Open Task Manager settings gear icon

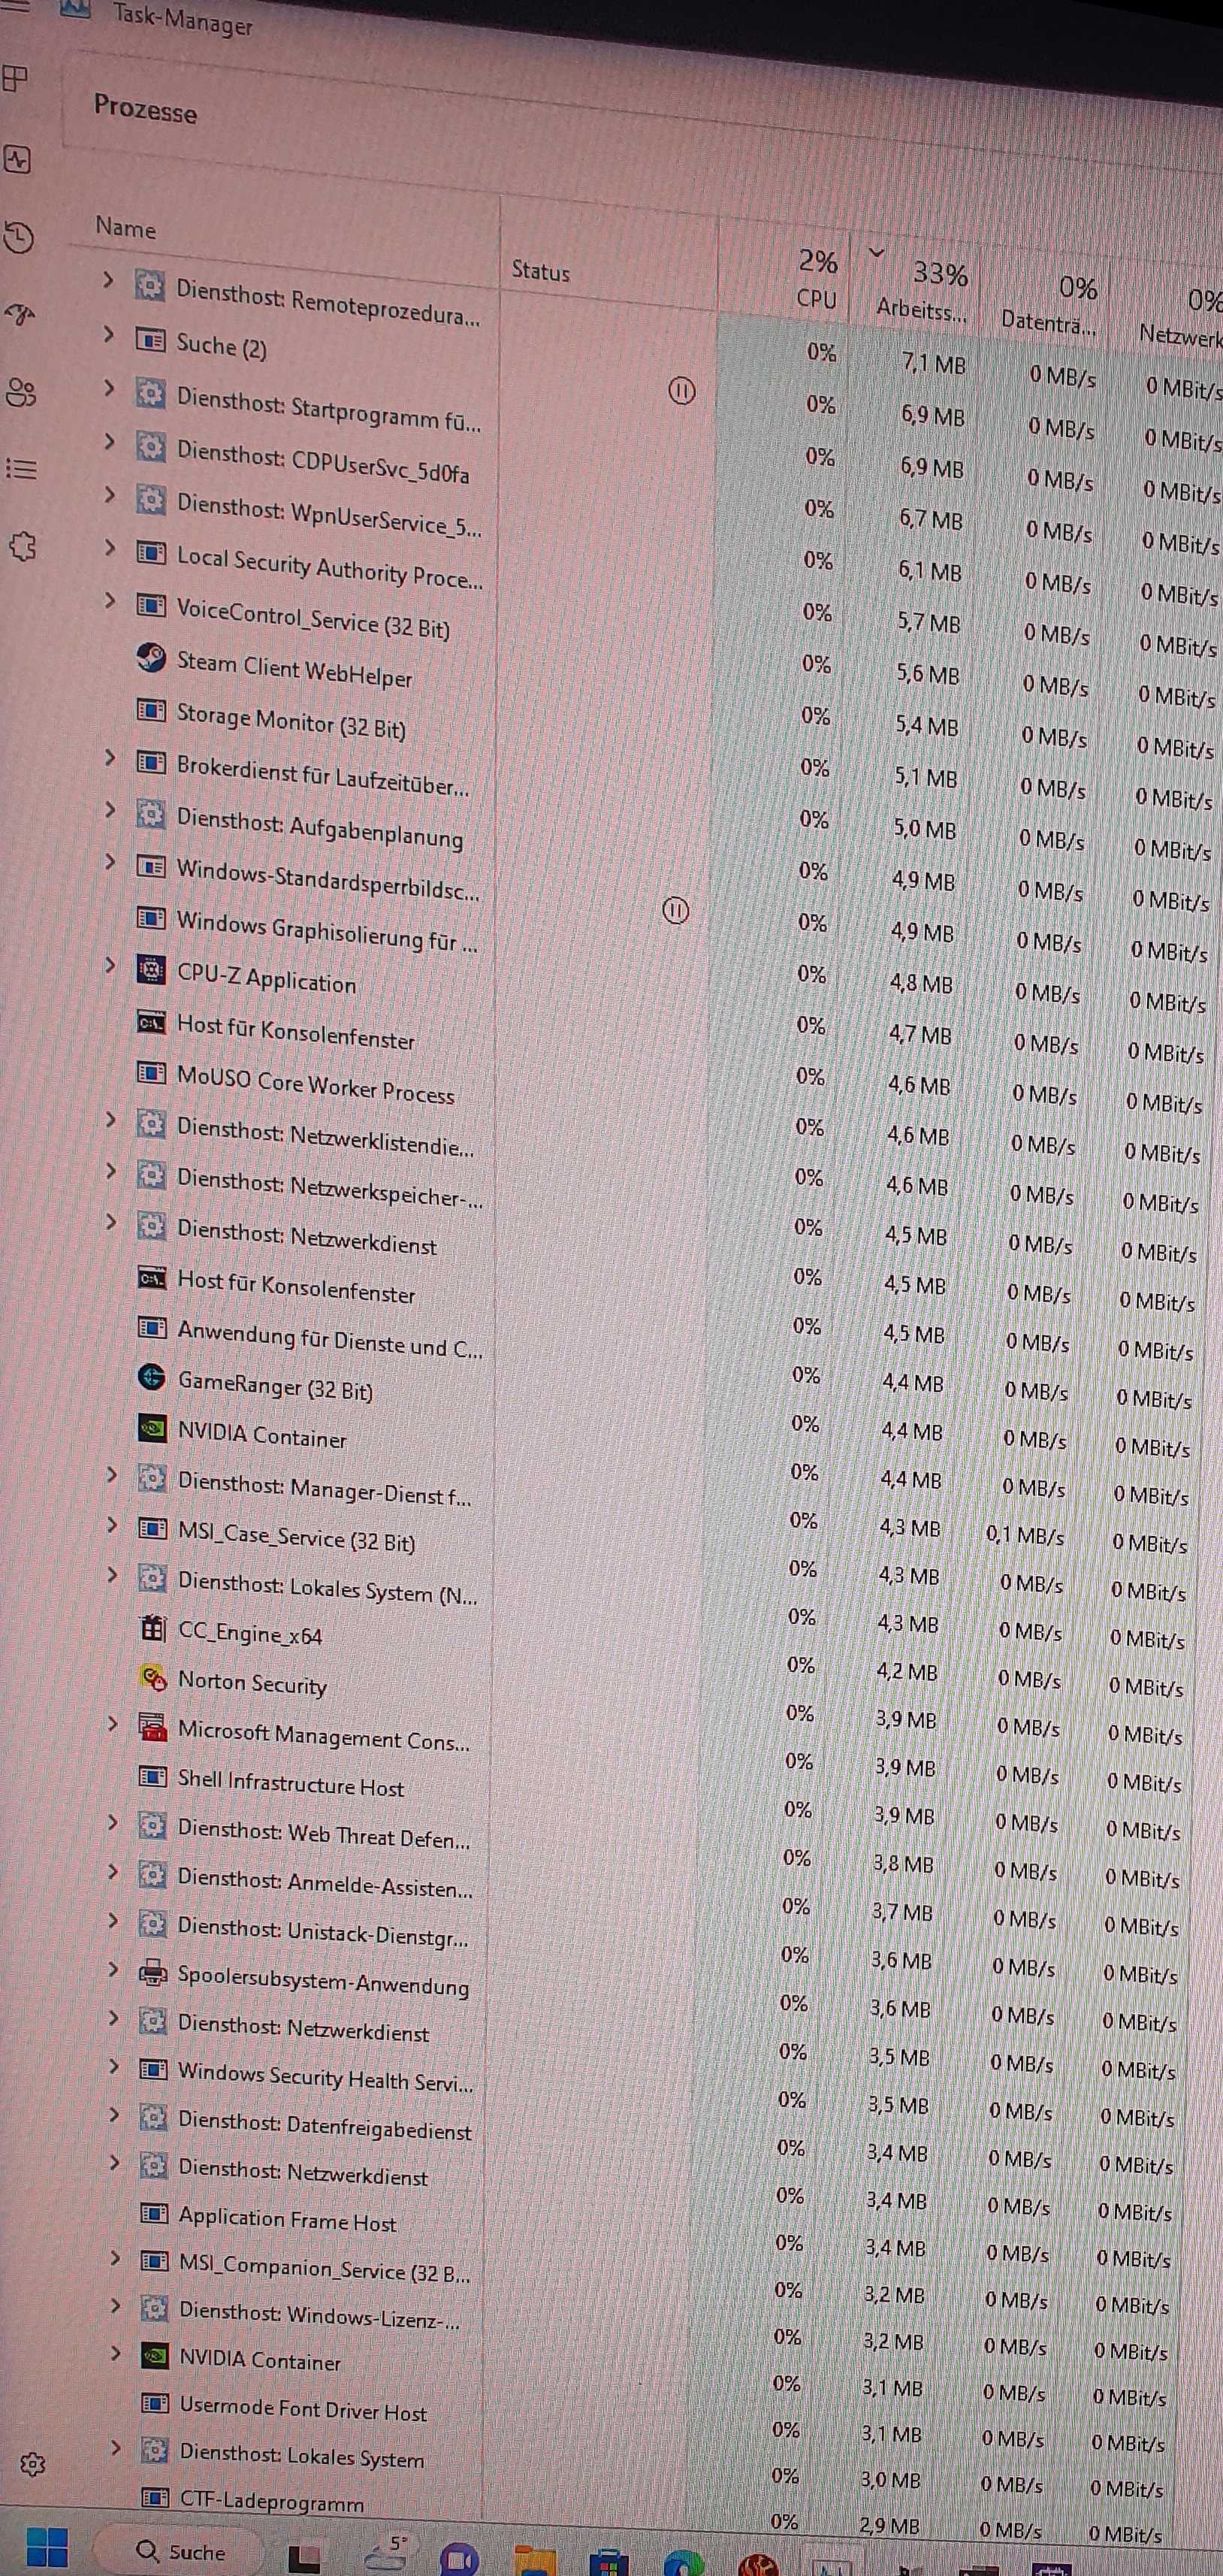(32, 2463)
